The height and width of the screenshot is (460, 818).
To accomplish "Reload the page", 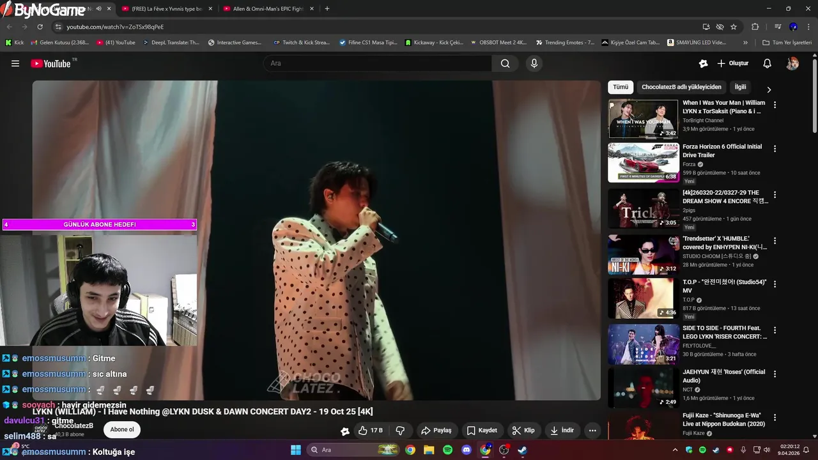I will tap(40, 27).
